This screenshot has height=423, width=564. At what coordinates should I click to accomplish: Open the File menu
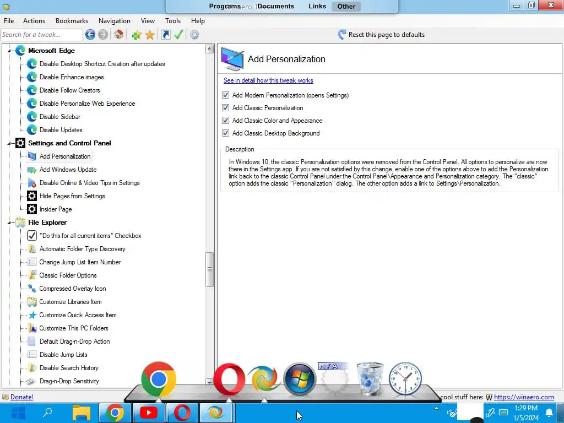(x=9, y=21)
